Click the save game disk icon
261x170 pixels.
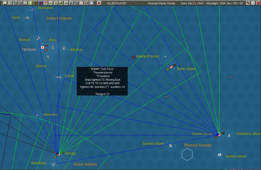pos(5,3)
